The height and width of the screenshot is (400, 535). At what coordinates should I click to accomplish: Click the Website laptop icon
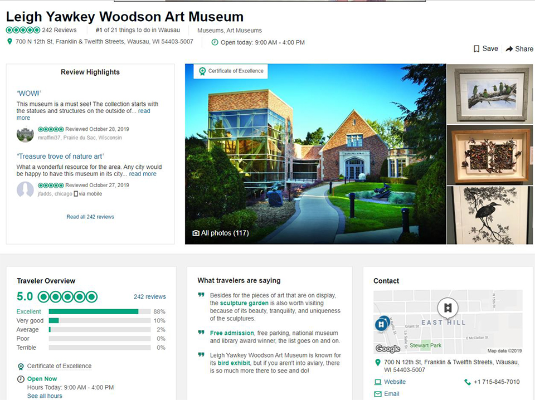[378, 382]
